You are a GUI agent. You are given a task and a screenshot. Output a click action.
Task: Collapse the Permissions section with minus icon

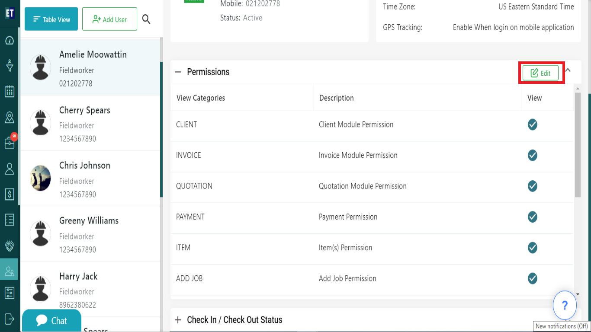click(x=178, y=72)
